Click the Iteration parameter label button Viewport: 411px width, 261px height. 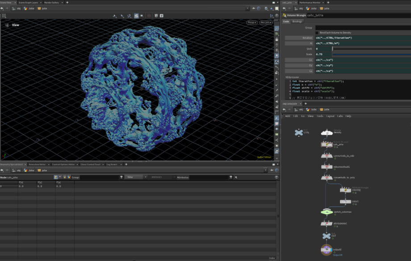(299, 38)
